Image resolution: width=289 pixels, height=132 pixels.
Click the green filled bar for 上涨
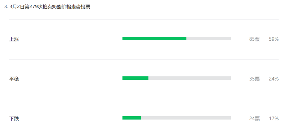pos(155,38)
